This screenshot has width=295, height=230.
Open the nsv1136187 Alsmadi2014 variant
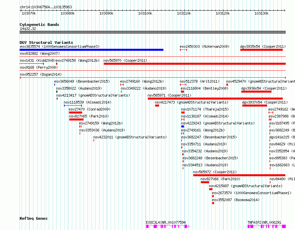pyautogui.click(x=205, y=116)
